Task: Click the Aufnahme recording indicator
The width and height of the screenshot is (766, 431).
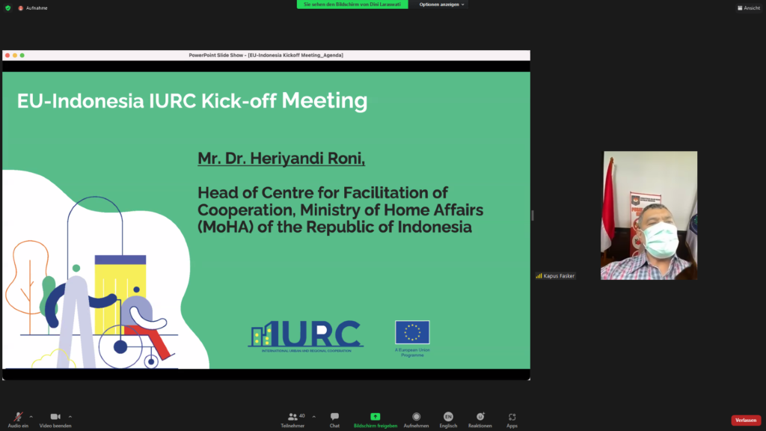Action: pyautogui.click(x=34, y=7)
